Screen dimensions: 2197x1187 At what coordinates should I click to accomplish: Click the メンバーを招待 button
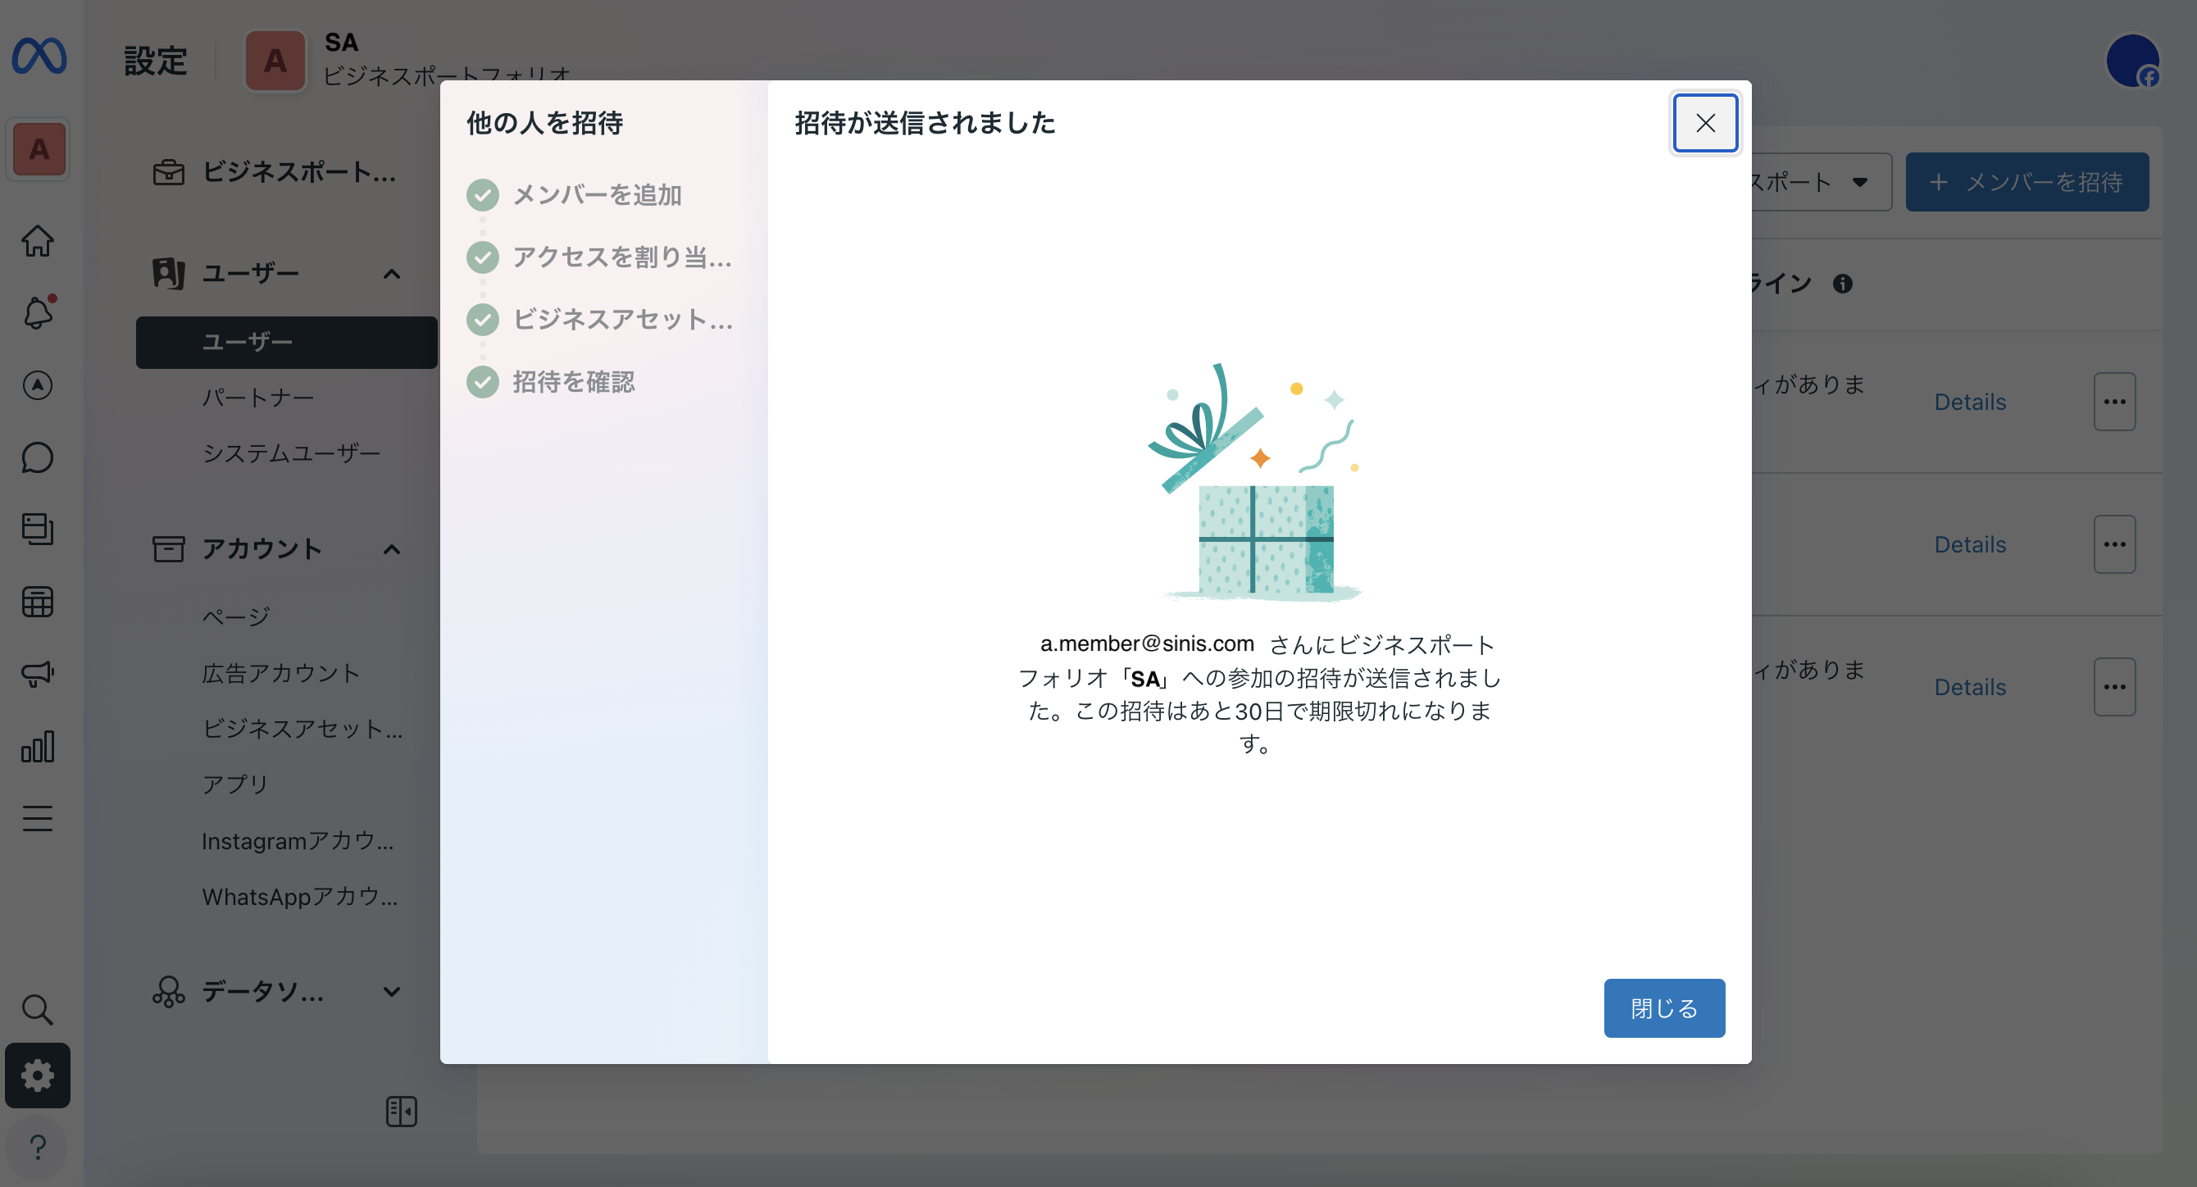click(2027, 182)
